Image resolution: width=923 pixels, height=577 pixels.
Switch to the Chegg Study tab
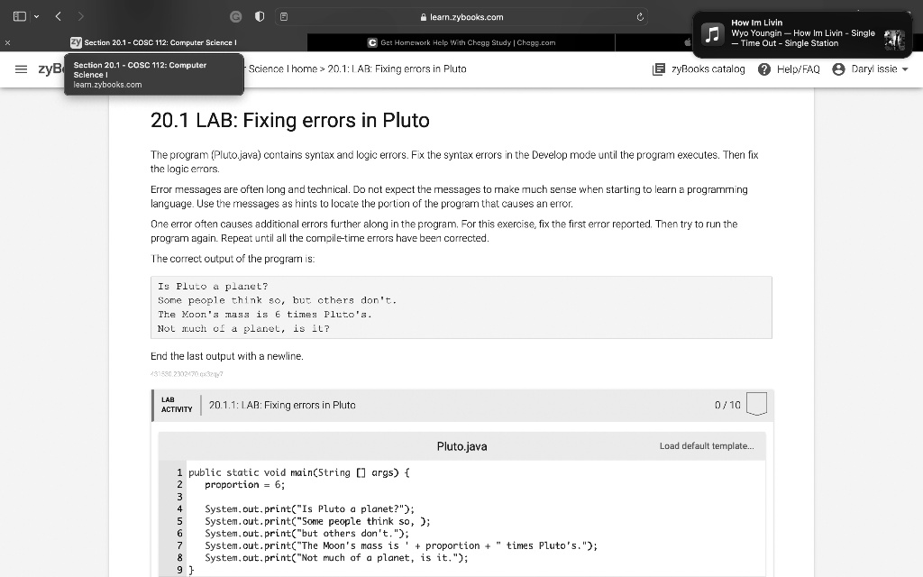tap(461, 42)
